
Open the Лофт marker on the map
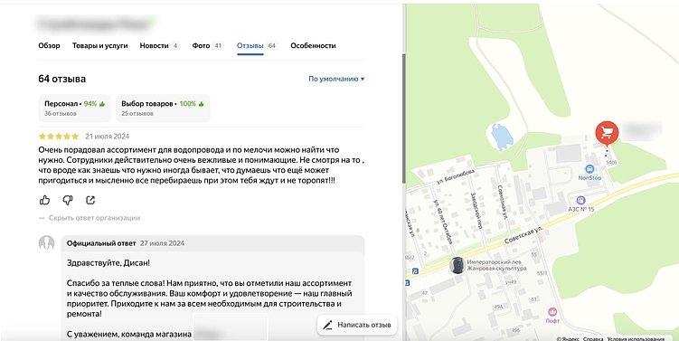pos(552,312)
